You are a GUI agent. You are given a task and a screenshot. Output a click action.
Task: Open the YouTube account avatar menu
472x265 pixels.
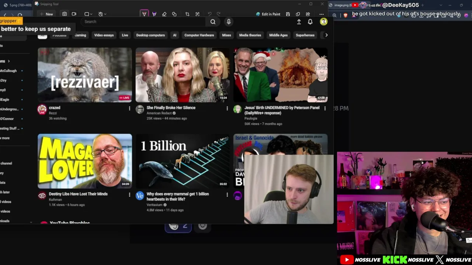(323, 22)
